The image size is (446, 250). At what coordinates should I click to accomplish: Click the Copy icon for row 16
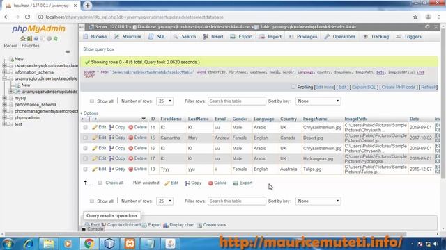click(111, 148)
